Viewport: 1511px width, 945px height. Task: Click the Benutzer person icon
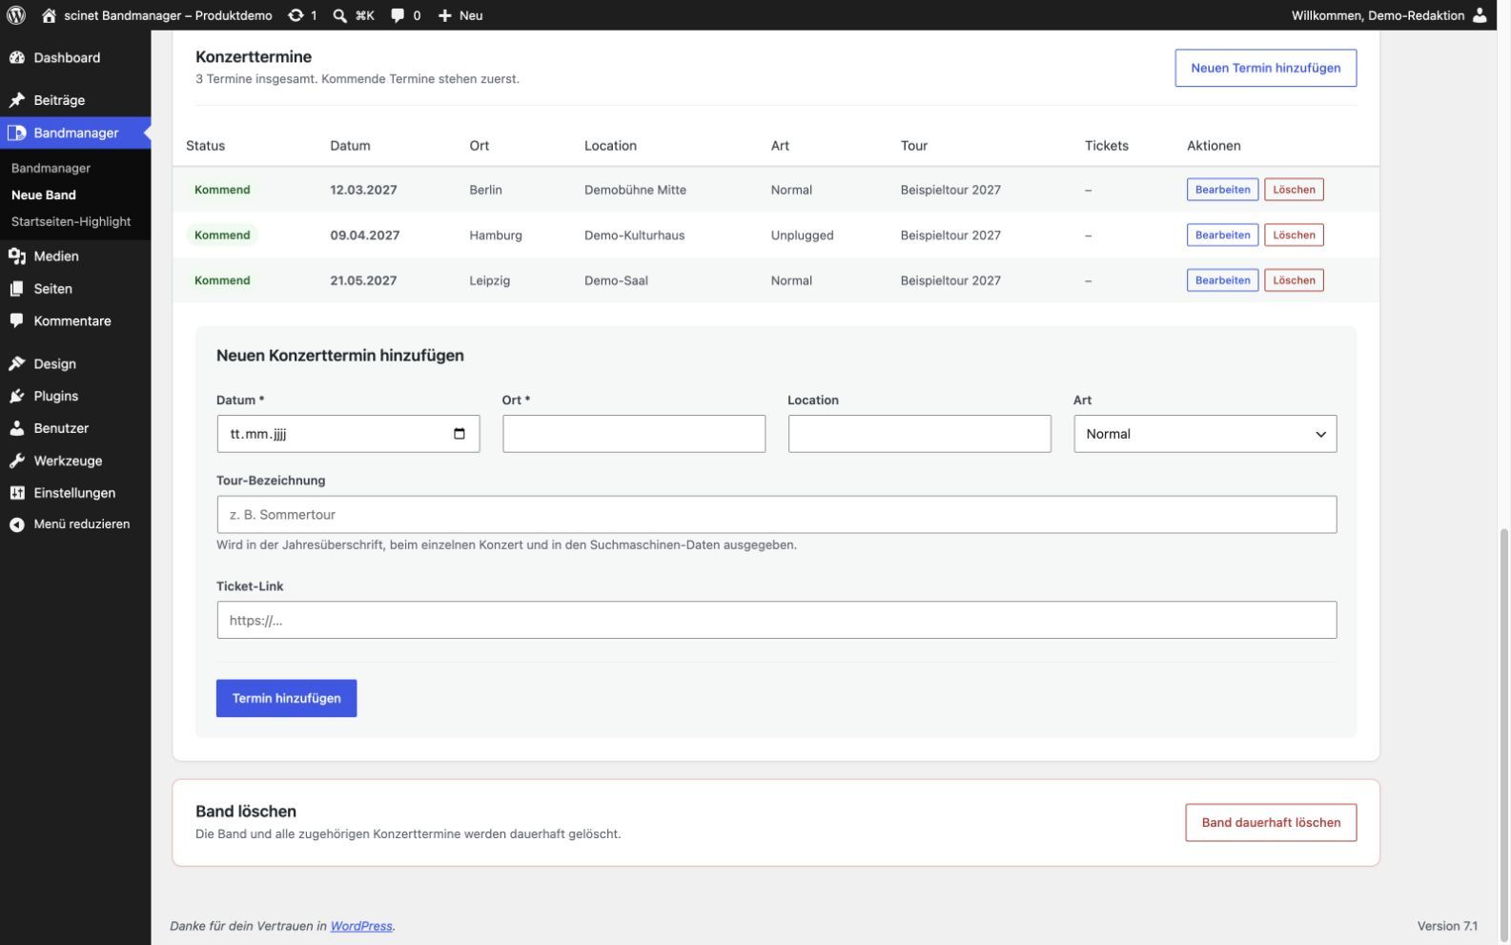[x=17, y=428]
